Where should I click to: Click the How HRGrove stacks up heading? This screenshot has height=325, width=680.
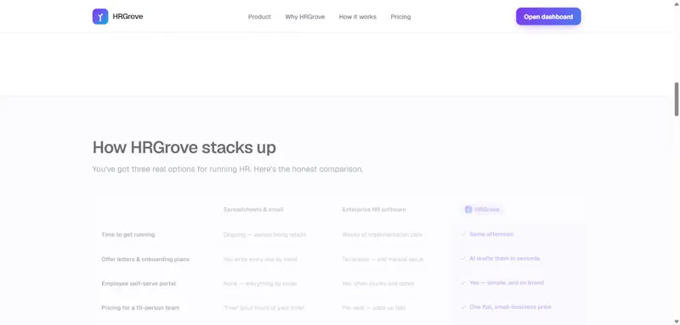pos(184,147)
